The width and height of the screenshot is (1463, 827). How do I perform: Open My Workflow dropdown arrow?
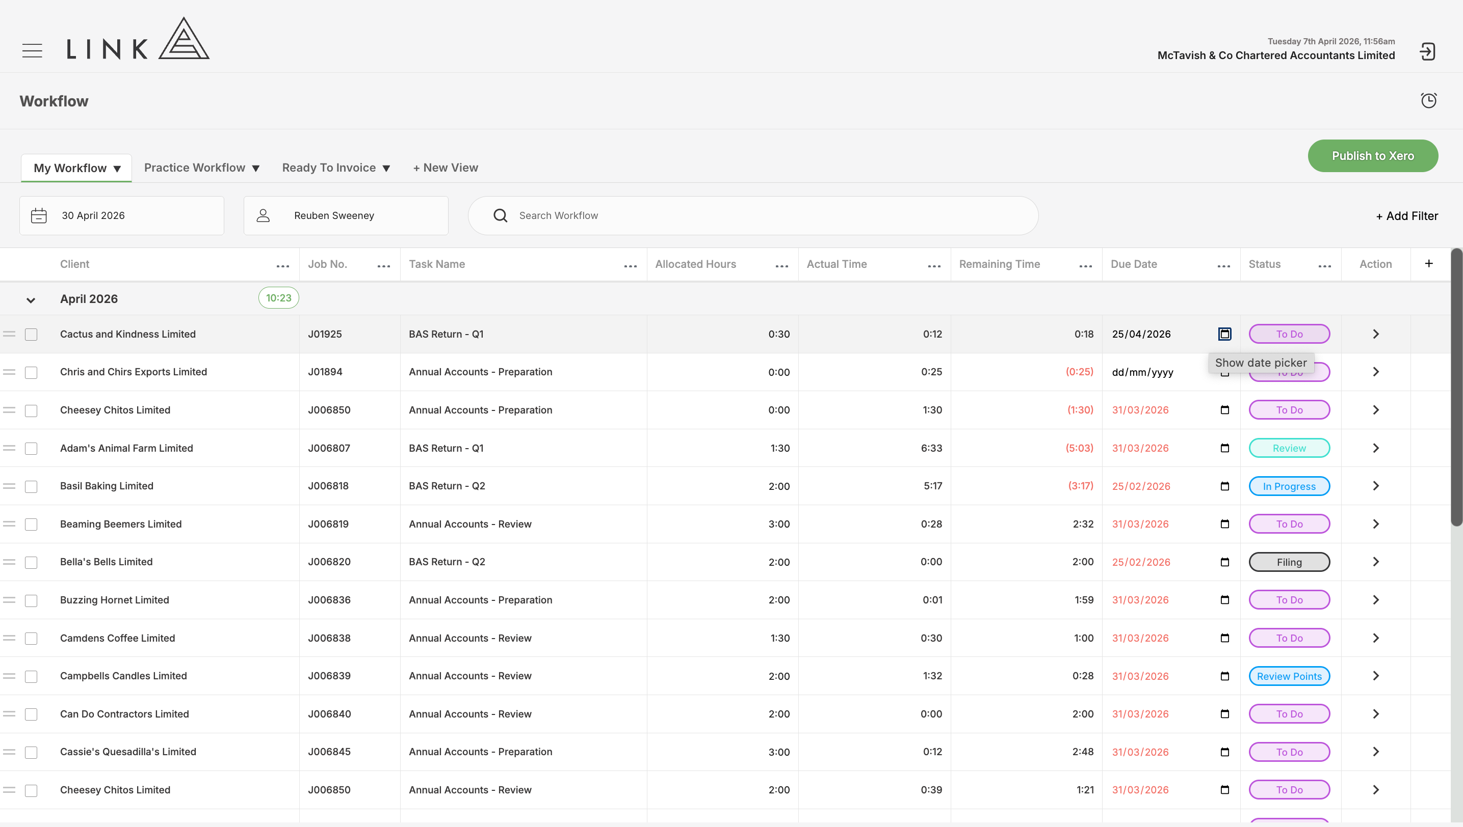(117, 169)
